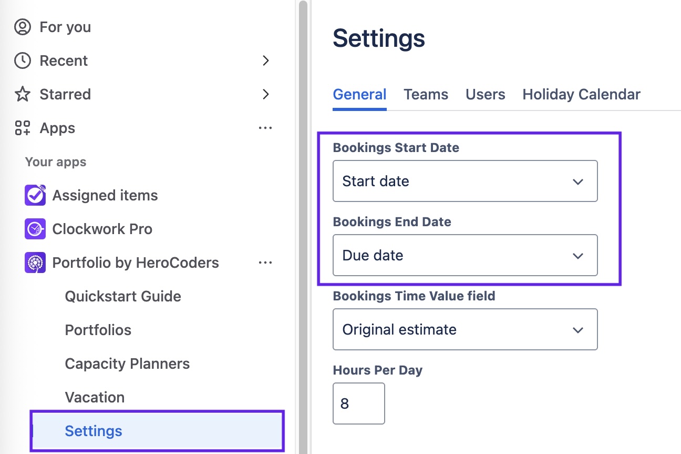Open the Bookings End Date dropdown

click(465, 256)
